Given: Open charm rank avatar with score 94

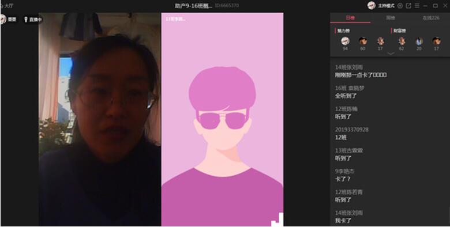Looking at the screenshot, I should [x=345, y=41].
